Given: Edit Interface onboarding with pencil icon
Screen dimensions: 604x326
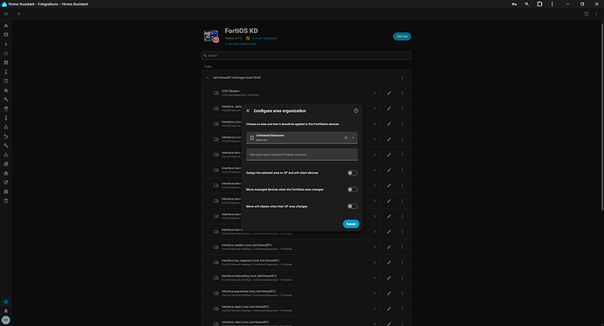Looking at the screenshot, I should click(389, 278).
